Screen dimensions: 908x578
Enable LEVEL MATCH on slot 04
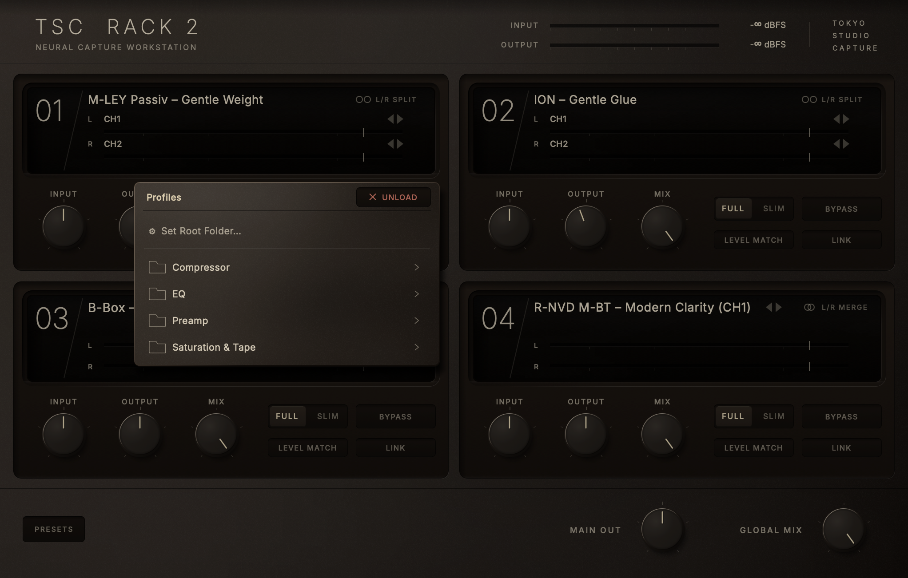click(753, 448)
